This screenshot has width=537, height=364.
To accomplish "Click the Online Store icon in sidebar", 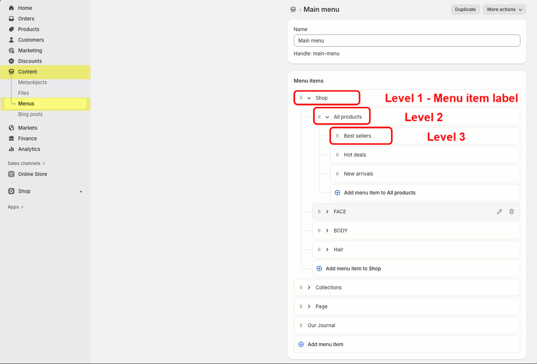I will (11, 174).
